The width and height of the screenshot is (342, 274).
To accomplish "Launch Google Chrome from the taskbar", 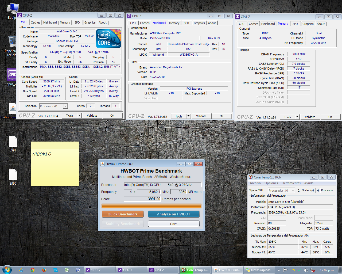I will [33, 270].
